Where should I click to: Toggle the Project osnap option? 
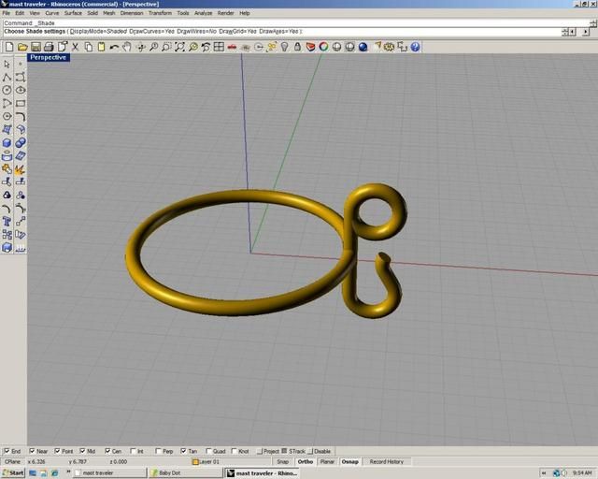tap(260, 451)
